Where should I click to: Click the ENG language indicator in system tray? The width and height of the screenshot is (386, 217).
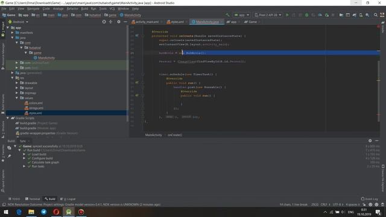point(351,212)
